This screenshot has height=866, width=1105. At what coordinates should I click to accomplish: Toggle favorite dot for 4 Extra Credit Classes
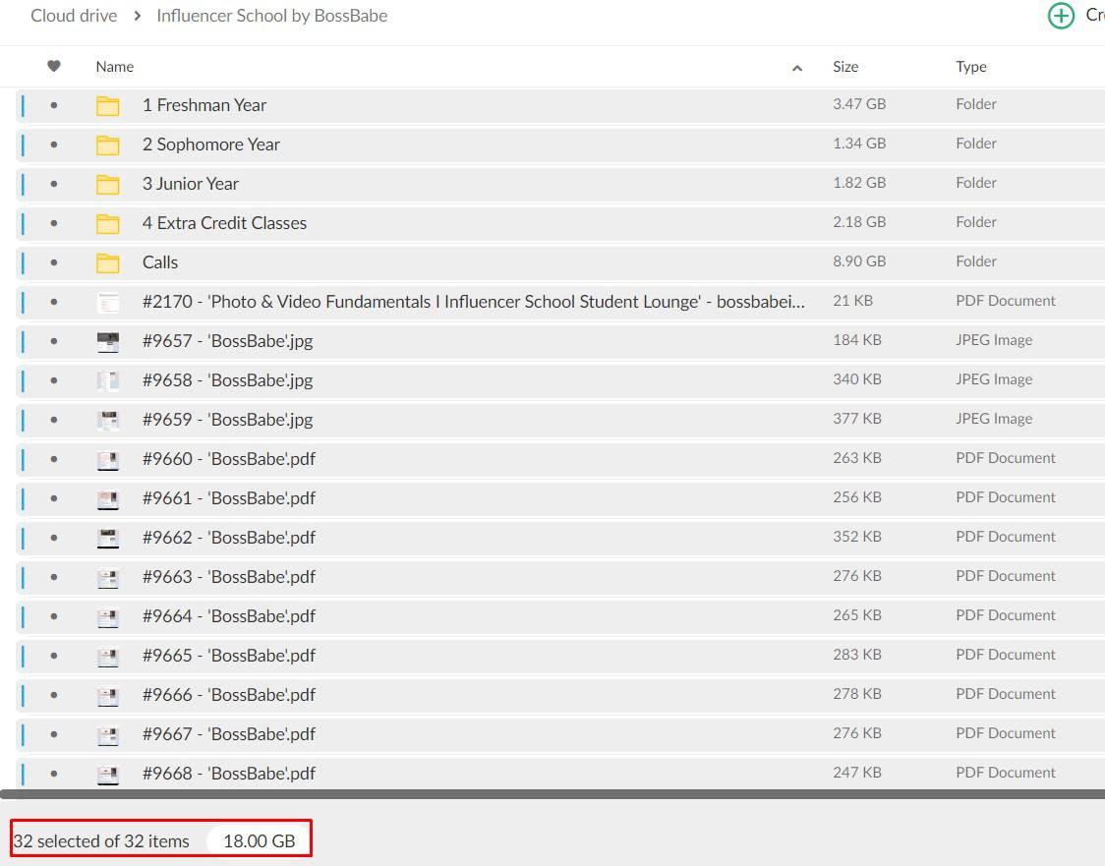click(x=54, y=223)
